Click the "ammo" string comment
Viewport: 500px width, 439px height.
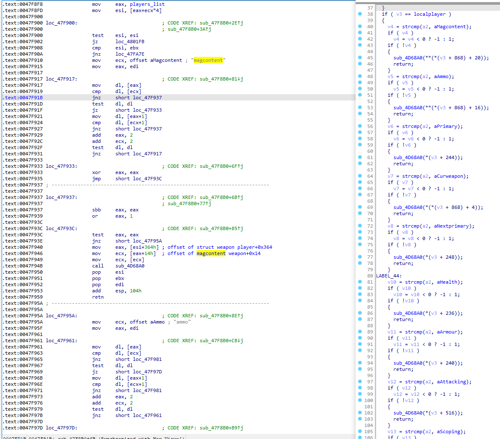click(182, 322)
